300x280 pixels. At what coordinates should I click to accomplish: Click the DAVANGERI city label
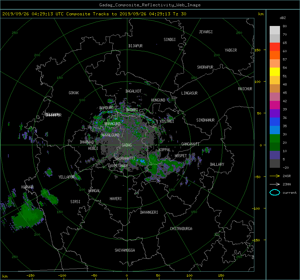149,212
